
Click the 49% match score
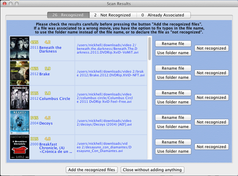[34, 42]
